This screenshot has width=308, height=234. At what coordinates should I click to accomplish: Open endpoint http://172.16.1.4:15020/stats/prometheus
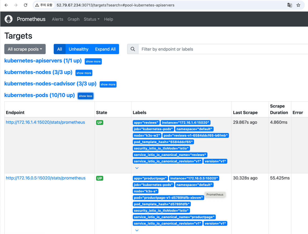pyautogui.click(x=45, y=122)
